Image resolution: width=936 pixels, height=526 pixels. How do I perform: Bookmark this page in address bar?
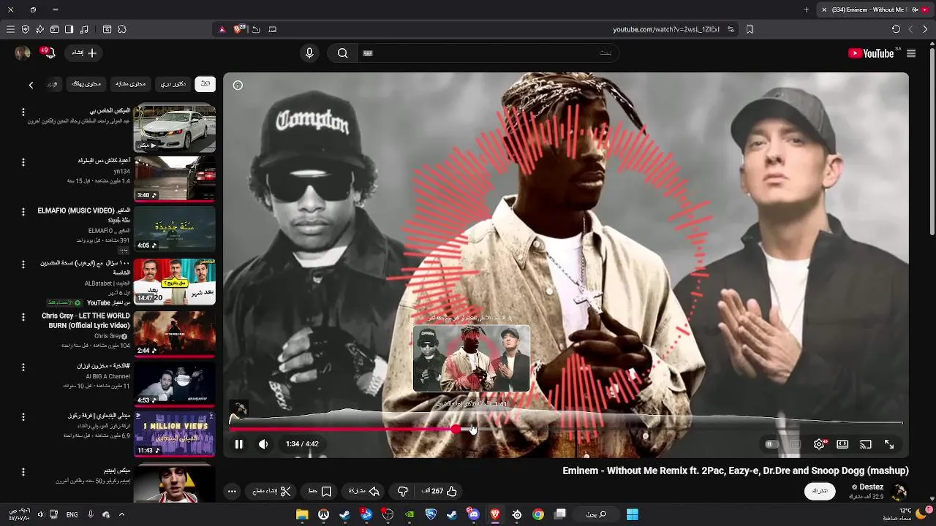pyautogui.click(x=750, y=29)
